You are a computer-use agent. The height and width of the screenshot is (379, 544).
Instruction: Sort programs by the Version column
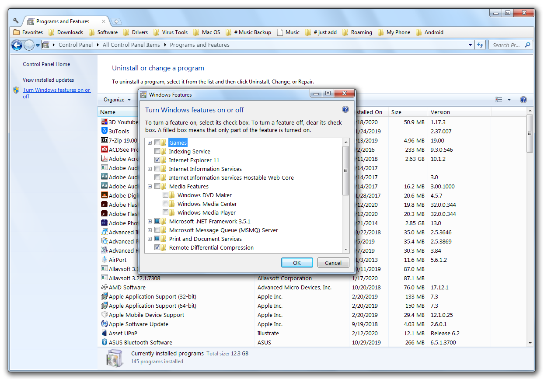point(459,112)
